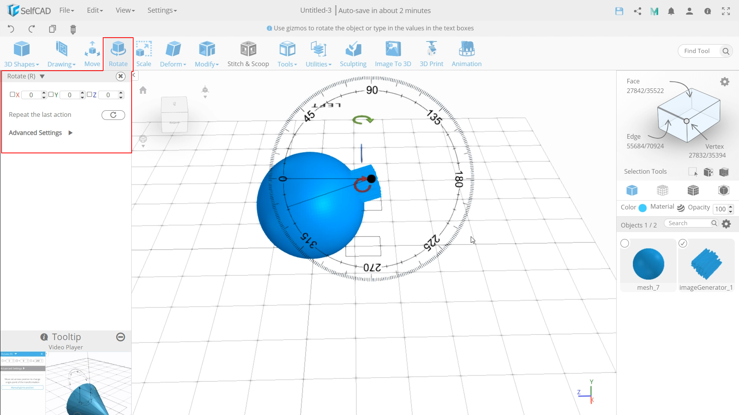Screen dimensions: 739x415
Task: Click the Copy objects icon
Action: tap(52, 29)
